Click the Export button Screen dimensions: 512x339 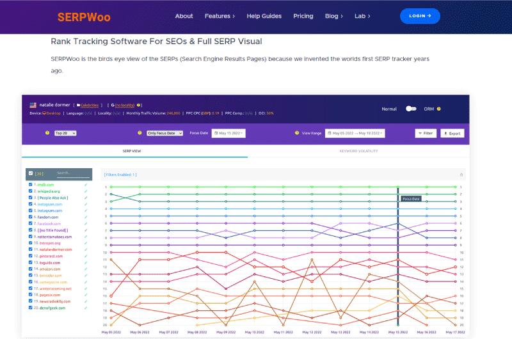click(x=452, y=133)
